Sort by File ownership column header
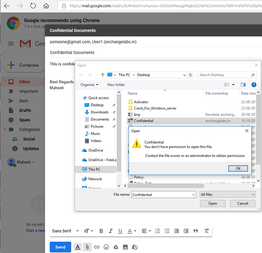This screenshot has width=262, height=253. (x=217, y=93)
